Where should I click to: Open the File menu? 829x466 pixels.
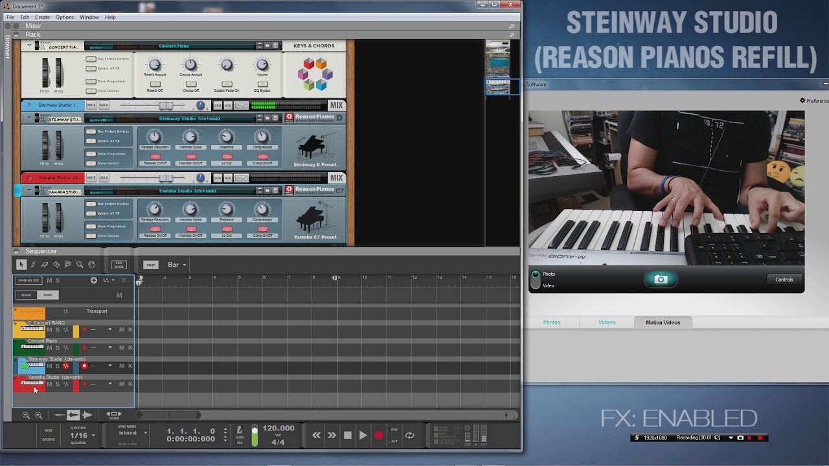pos(10,17)
